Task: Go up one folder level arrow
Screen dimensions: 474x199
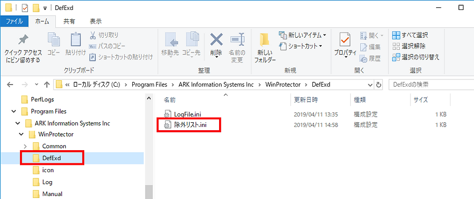Action: (x=46, y=85)
